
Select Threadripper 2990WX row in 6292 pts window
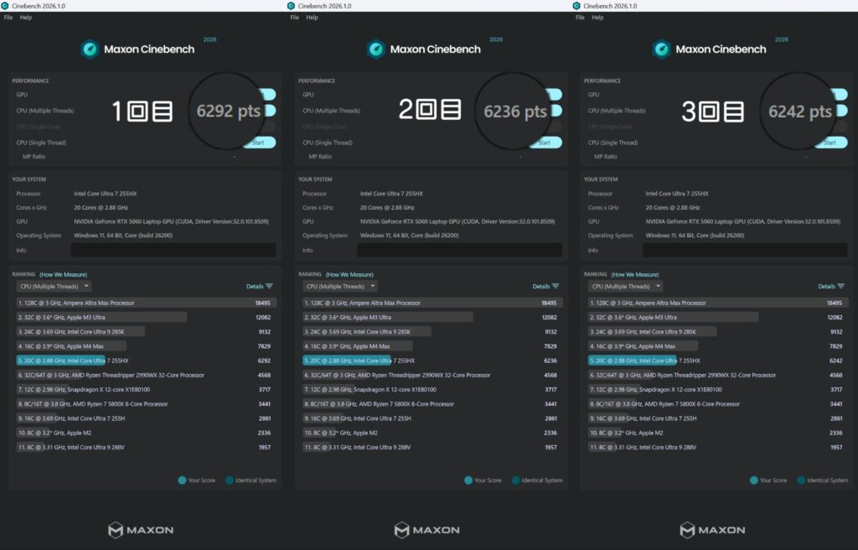(x=146, y=375)
